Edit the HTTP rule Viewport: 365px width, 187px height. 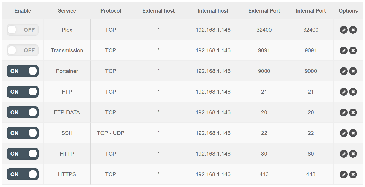coord(344,154)
